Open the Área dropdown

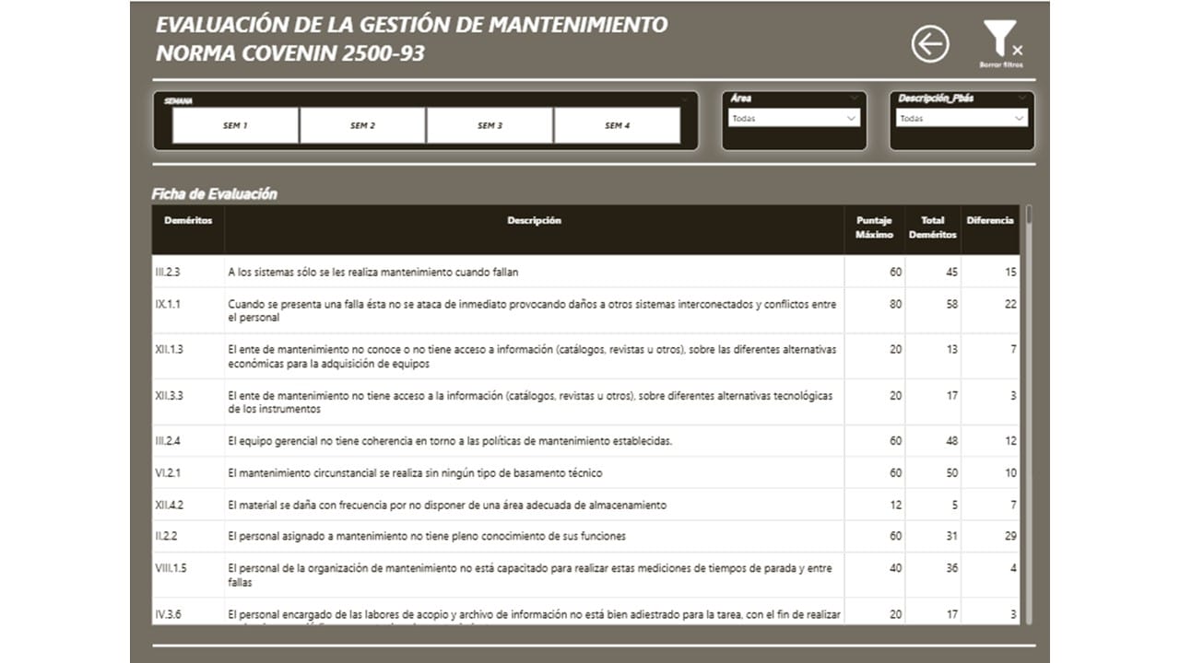[x=794, y=118]
